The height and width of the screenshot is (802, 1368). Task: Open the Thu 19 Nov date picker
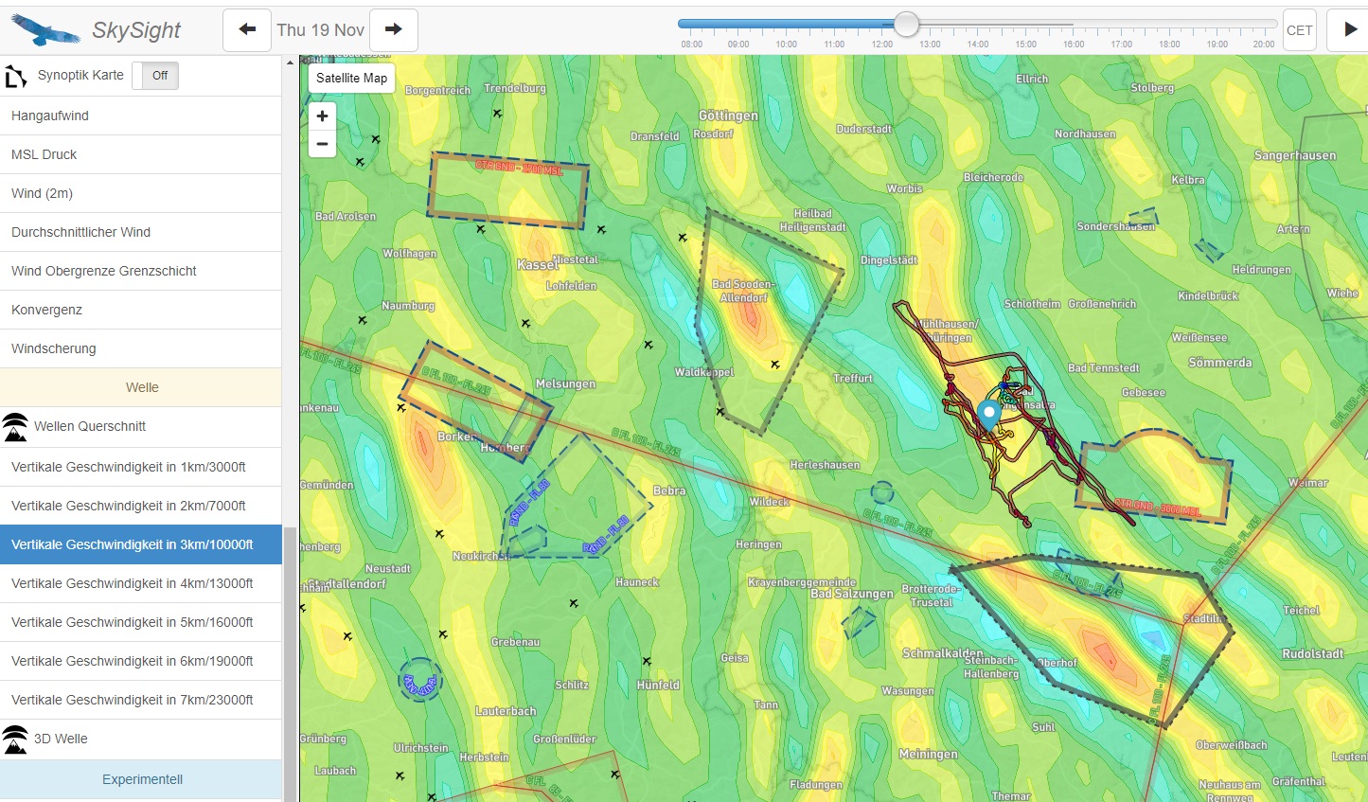pyautogui.click(x=320, y=30)
